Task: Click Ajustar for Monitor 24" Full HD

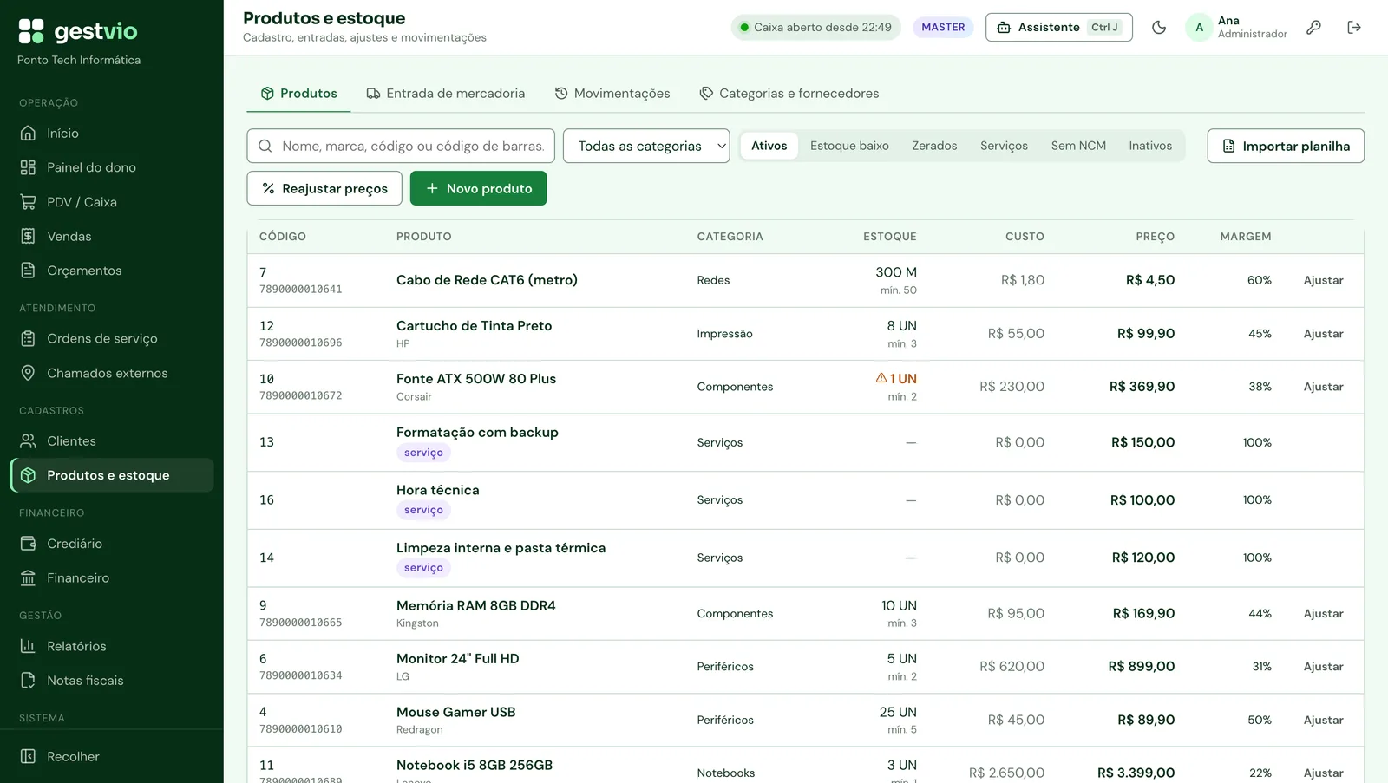Action: pos(1323,666)
